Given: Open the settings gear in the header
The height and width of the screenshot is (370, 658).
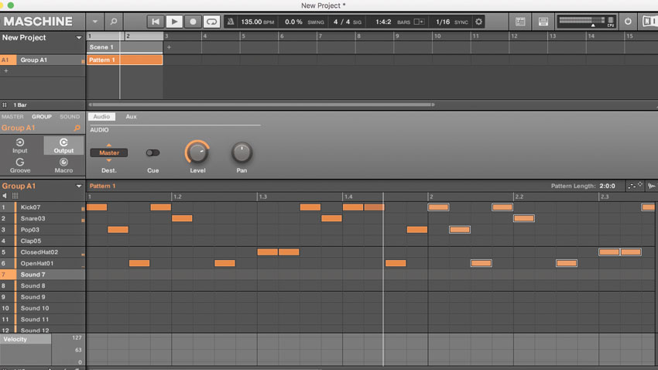Looking at the screenshot, I should [478, 22].
